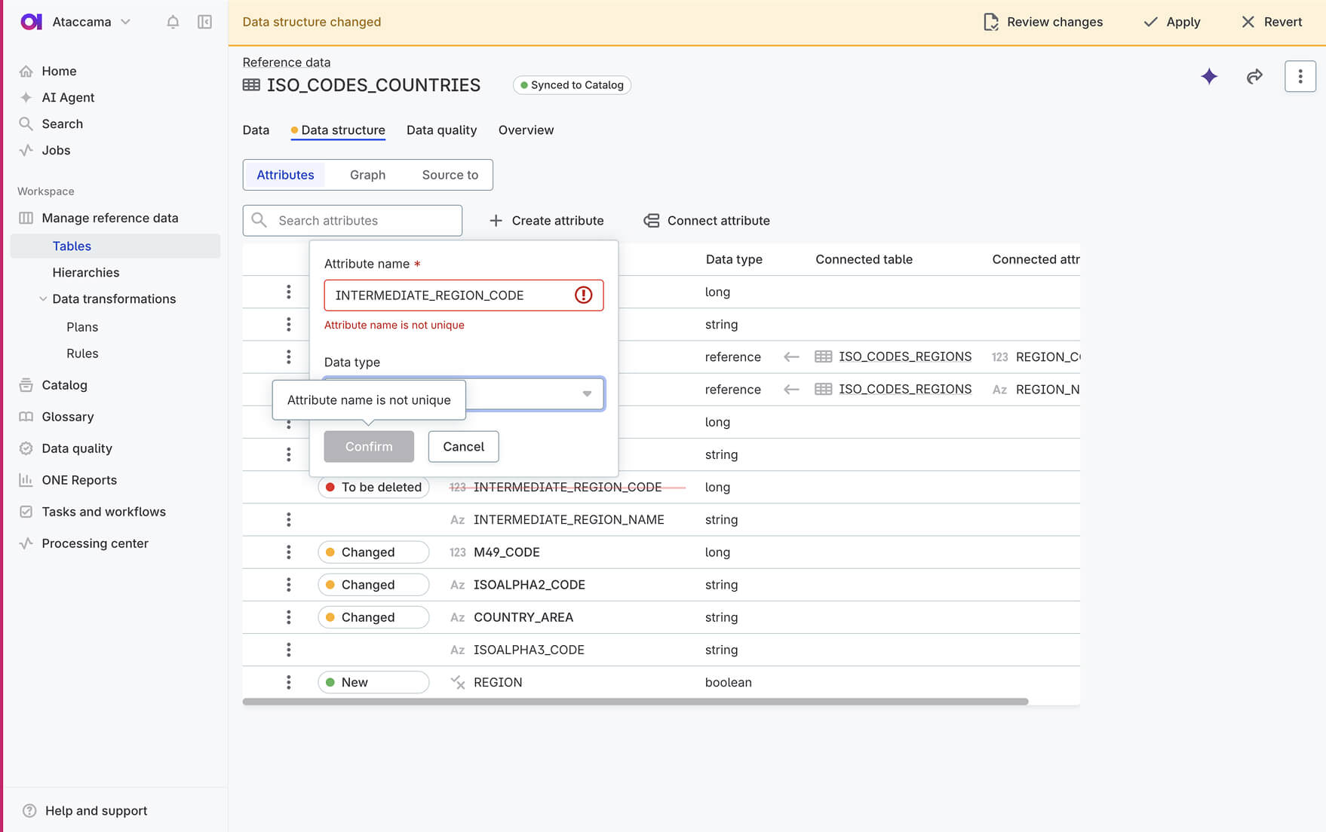The width and height of the screenshot is (1326, 832).
Task: Click the red error icon in name field
Action: (x=583, y=295)
